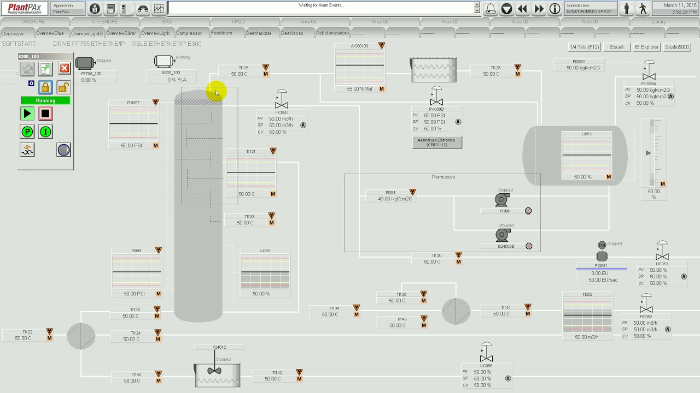Open the FQI051 totalizer icon
The height and width of the screenshot is (393, 700).
click(602, 252)
